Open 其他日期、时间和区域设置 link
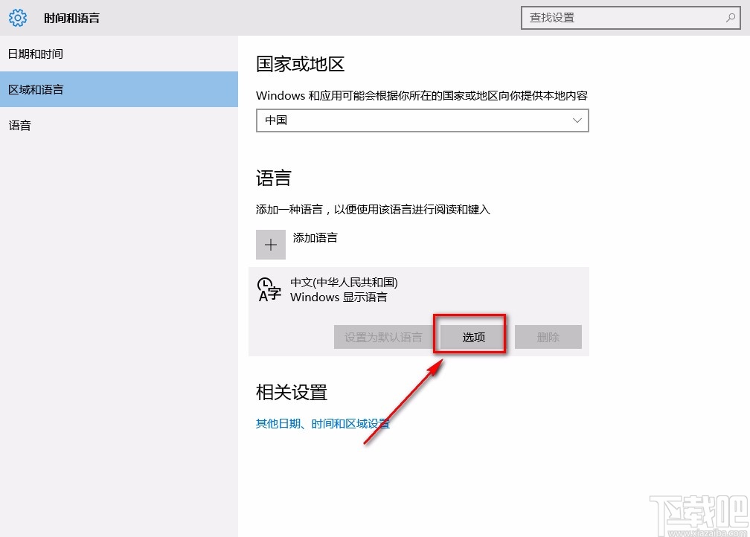Image resolution: width=750 pixels, height=537 pixels. [x=322, y=423]
